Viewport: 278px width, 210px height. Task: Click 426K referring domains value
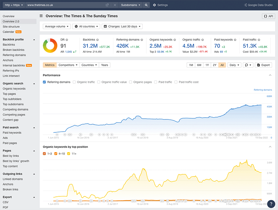point(122,46)
